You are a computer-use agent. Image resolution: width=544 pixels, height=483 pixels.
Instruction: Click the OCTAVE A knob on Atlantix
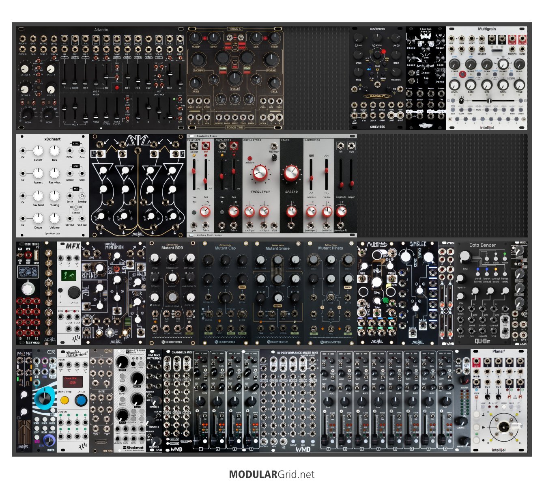25,69
